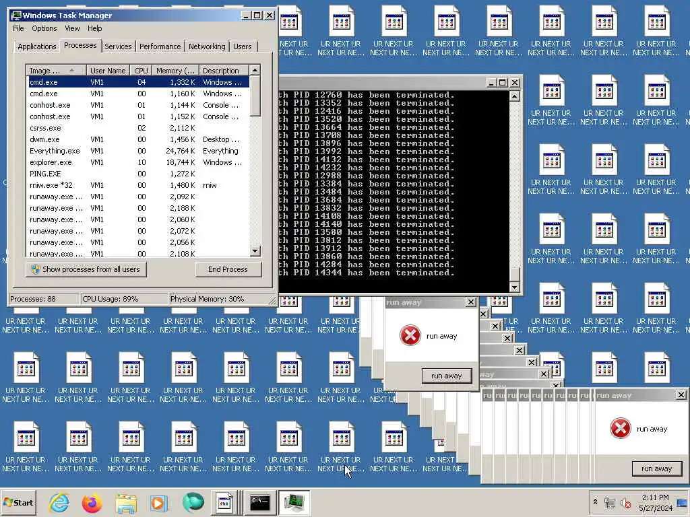Click the Start button
The image size is (690, 517).
(x=18, y=502)
